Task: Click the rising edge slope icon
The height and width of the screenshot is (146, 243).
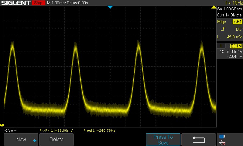Action: [223, 29]
